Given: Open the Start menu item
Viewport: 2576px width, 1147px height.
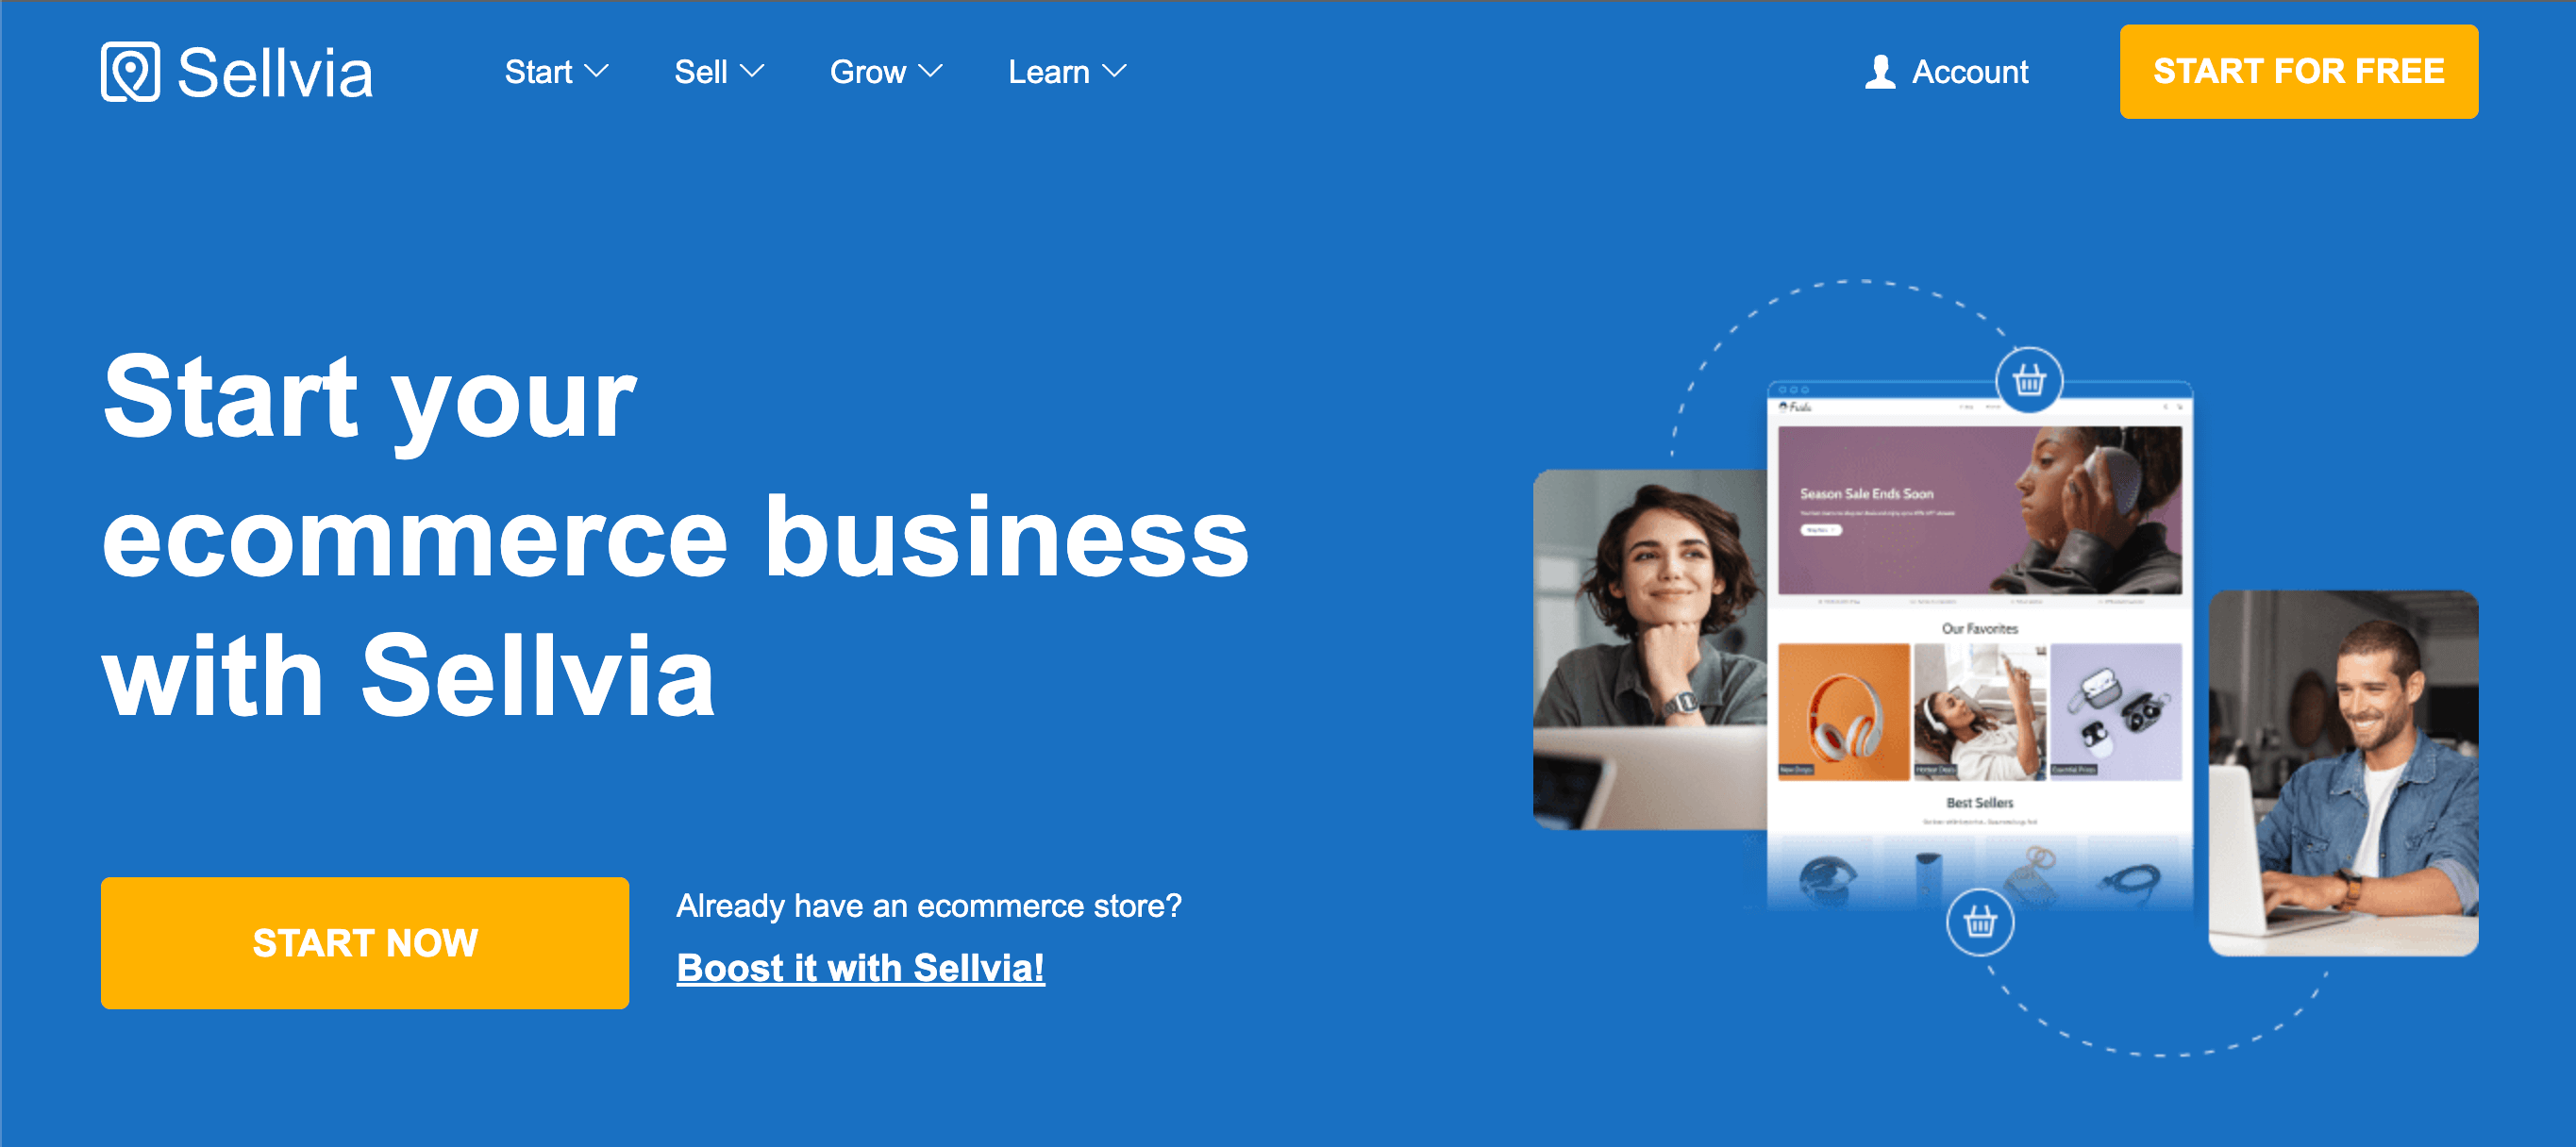Looking at the screenshot, I should tap(538, 72).
